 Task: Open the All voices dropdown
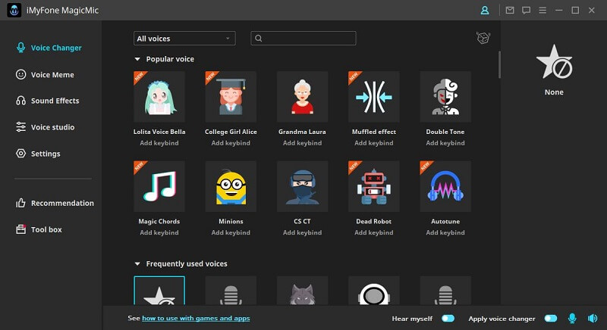(184, 38)
